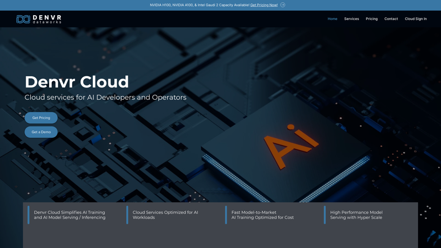Click the Get a Demo button
Viewport: 441px width, 248px height.
(x=41, y=132)
